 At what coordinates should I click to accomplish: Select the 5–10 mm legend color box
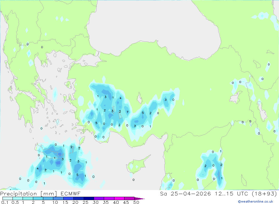pyautogui.click(x=48, y=198)
